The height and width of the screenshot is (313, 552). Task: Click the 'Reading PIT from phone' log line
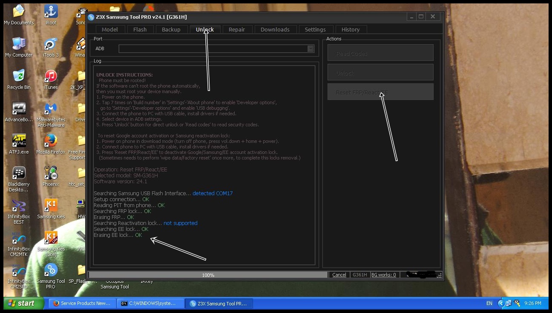pyautogui.click(x=129, y=205)
